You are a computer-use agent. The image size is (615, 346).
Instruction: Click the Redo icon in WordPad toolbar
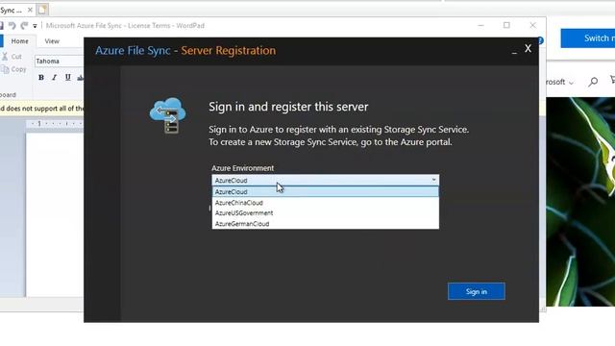tap(24, 26)
